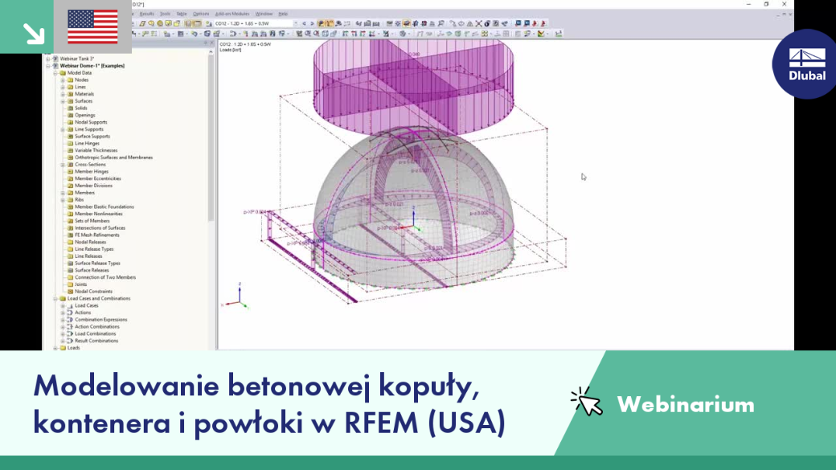Open the CO12 load combination dropdown

tap(256, 23)
